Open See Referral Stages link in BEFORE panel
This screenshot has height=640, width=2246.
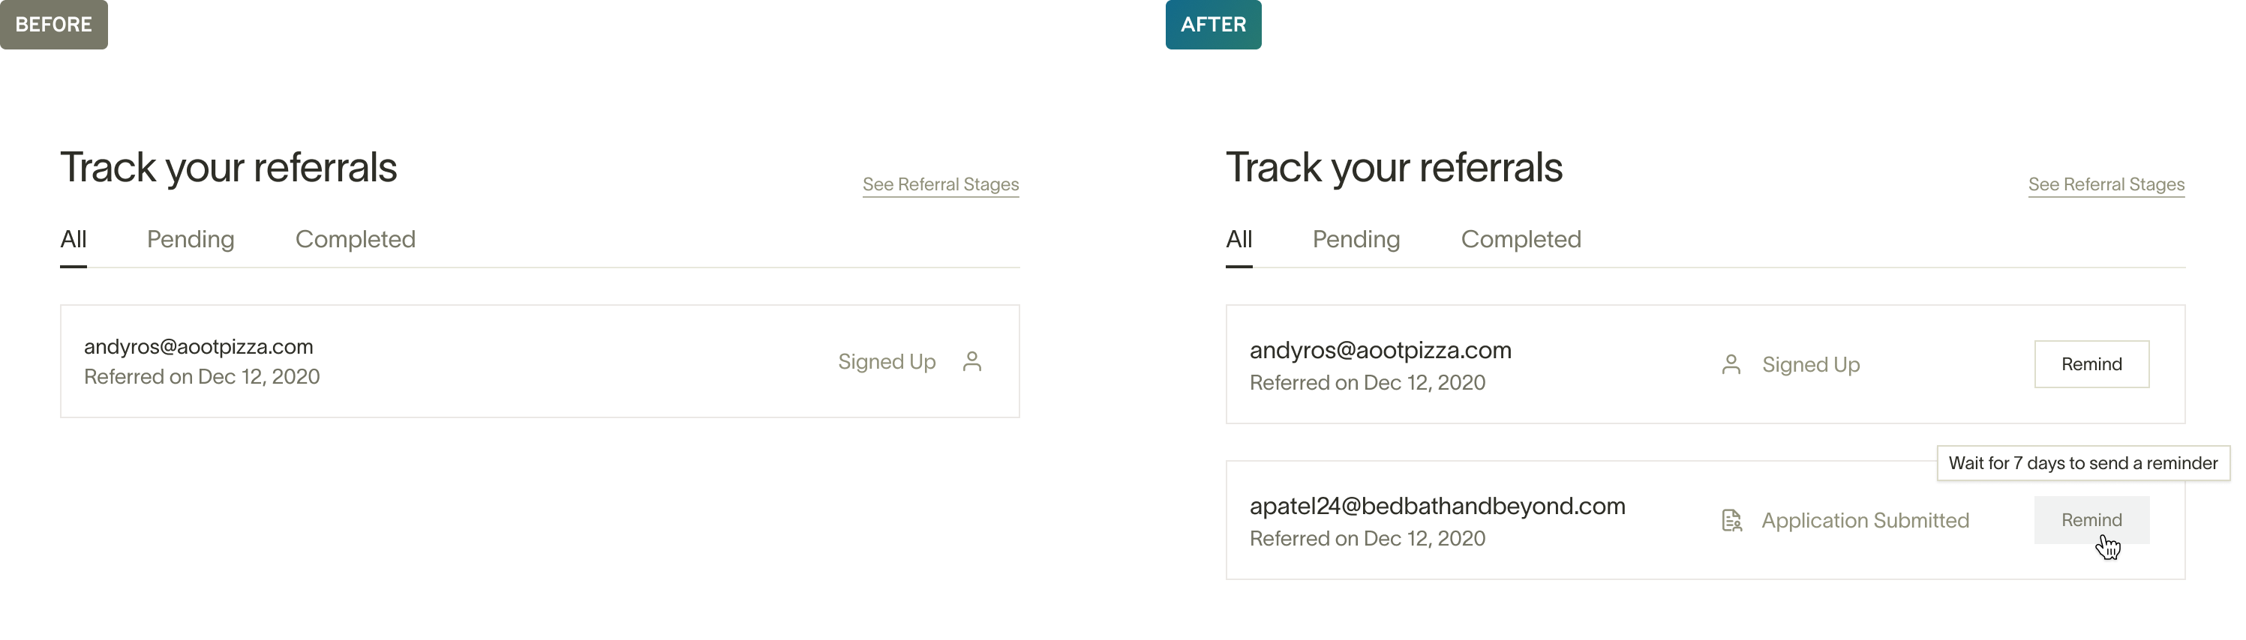pos(940,184)
